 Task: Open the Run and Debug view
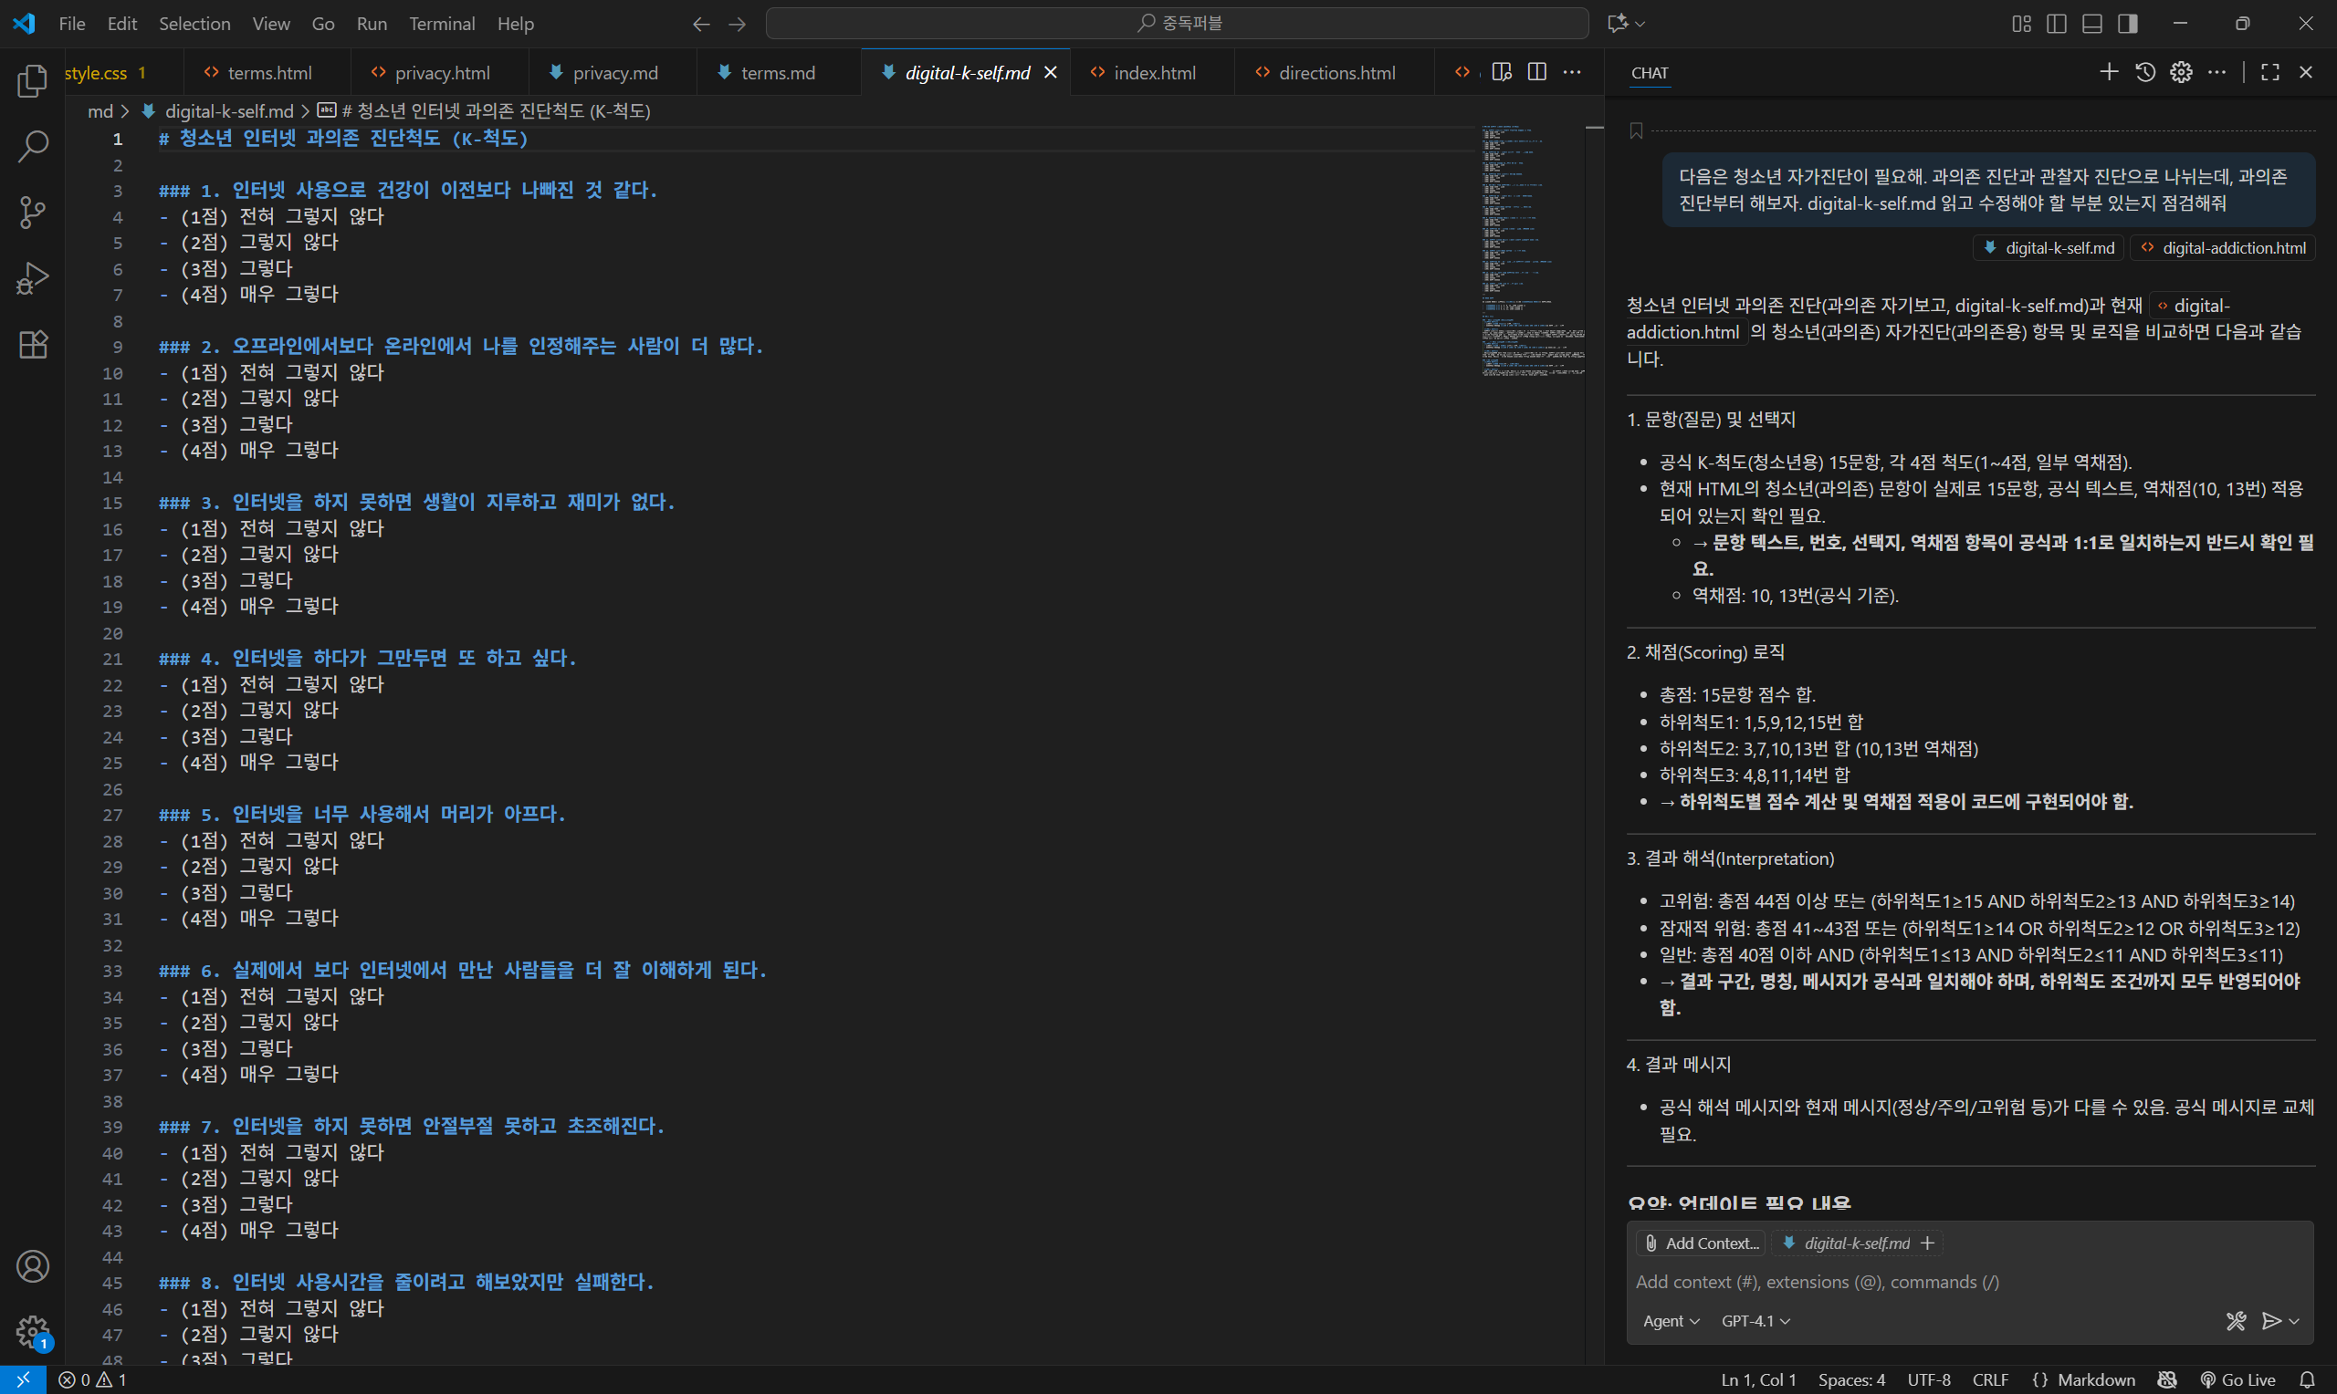(33, 279)
